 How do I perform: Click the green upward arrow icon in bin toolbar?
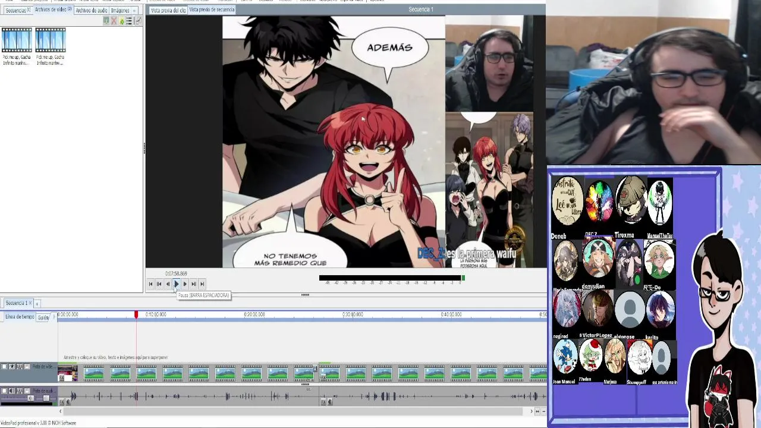tap(122, 21)
